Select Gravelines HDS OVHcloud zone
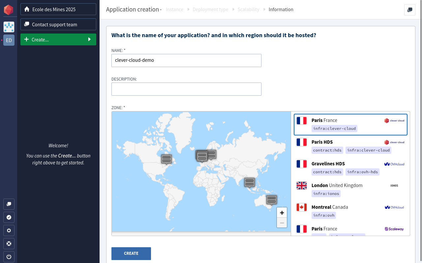 350,168
